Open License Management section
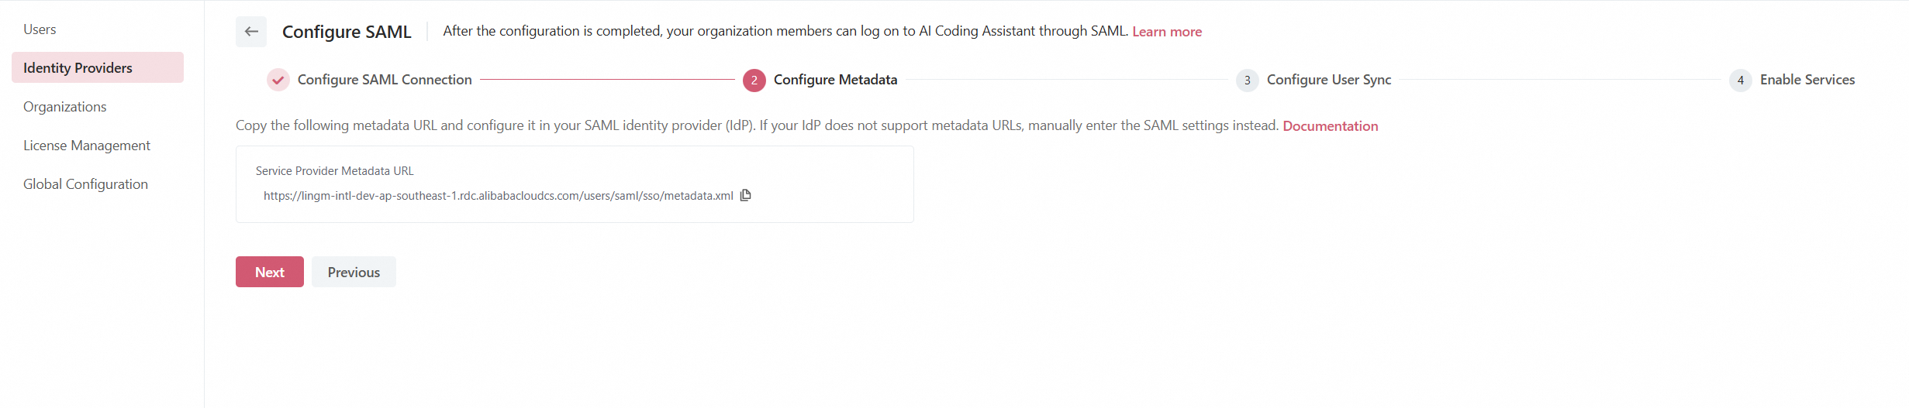1909x408 pixels. pos(87,146)
